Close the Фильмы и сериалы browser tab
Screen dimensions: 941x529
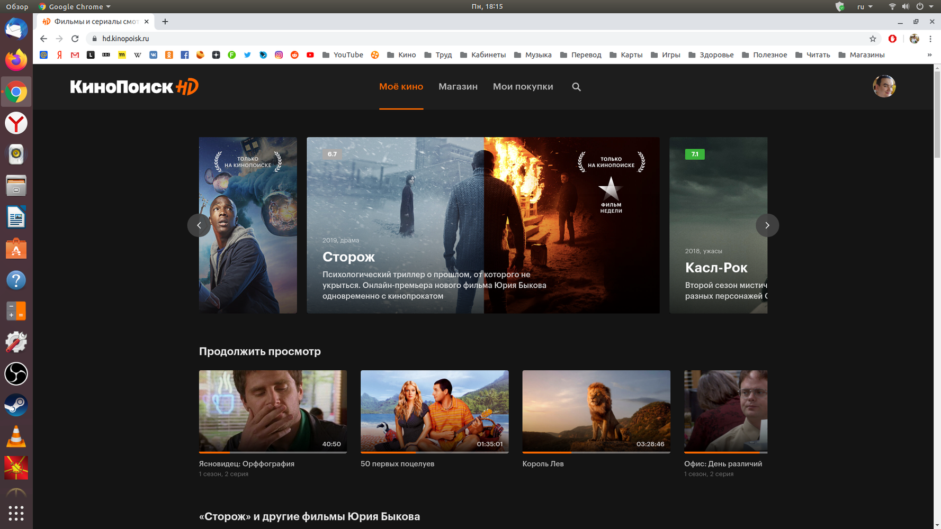pyautogui.click(x=147, y=22)
